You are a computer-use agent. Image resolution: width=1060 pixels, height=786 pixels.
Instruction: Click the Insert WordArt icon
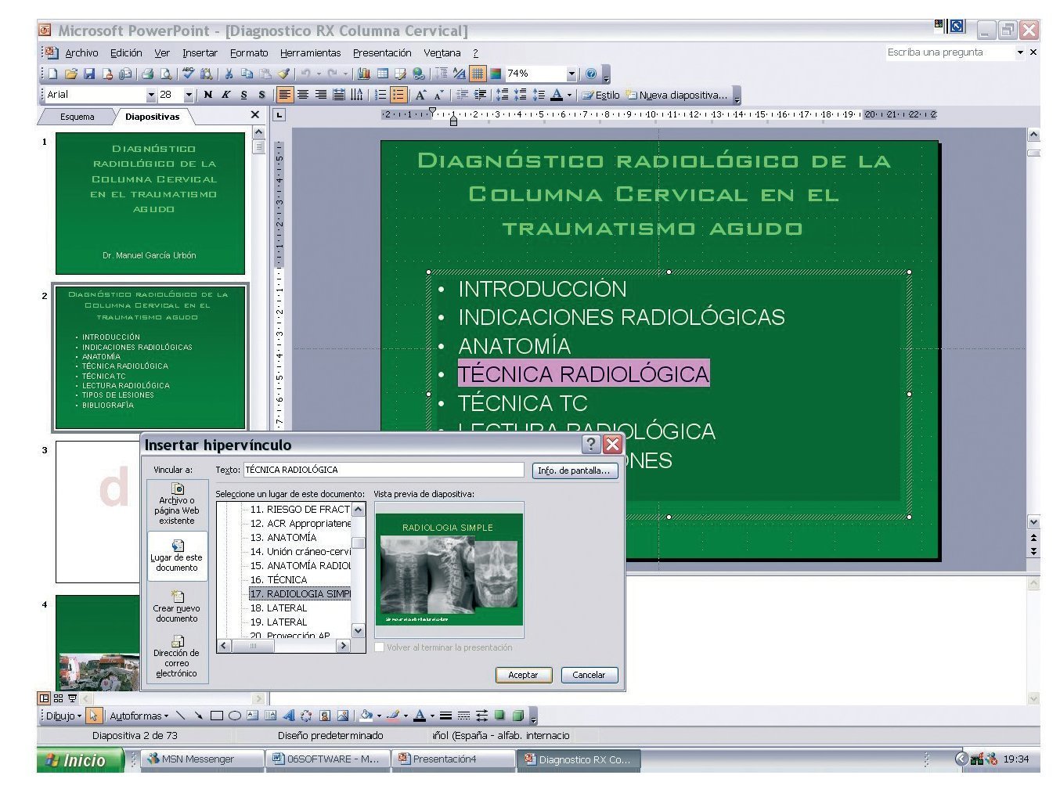tap(288, 716)
